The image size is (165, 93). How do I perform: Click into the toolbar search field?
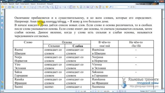(120, 7)
